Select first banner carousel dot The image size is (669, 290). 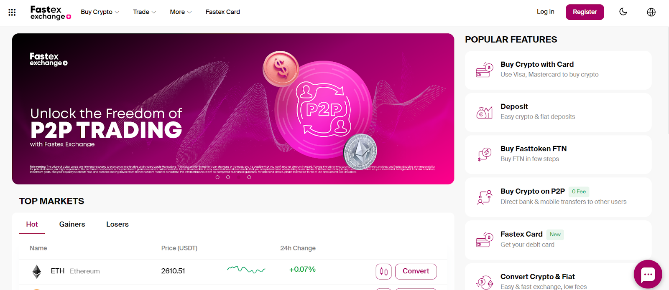click(x=217, y=177)
